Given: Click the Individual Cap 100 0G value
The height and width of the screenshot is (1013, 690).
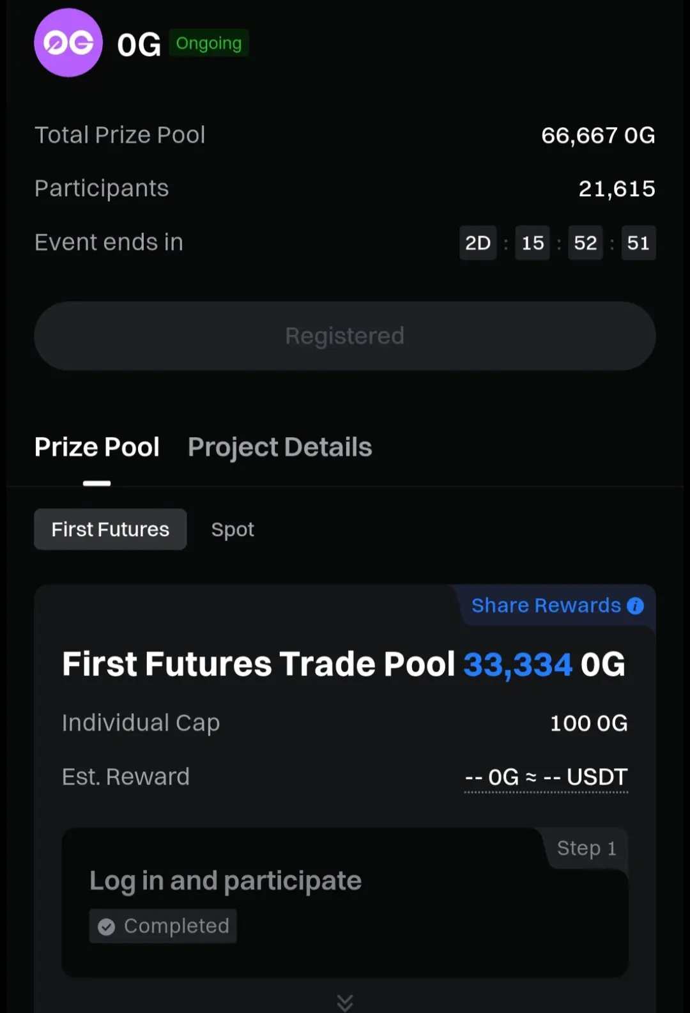Looking at the screenshot, I should tap(588, 723).
